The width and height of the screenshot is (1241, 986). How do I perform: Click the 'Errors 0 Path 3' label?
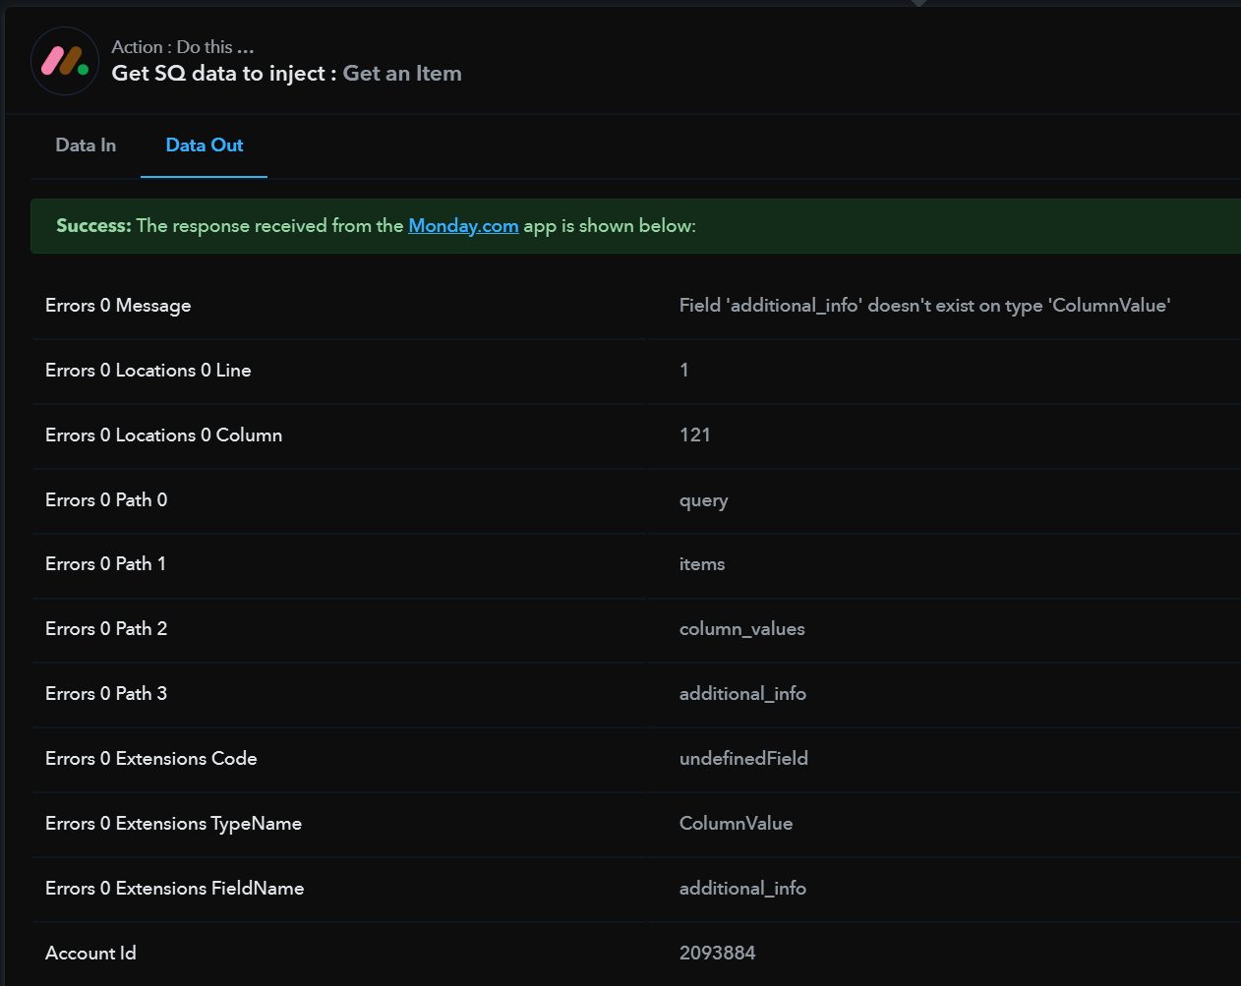106,694
